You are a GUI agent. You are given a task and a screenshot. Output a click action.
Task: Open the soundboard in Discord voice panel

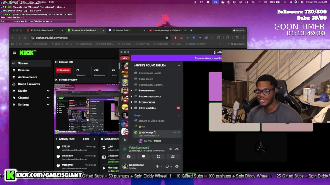pyautogui.click(x=173, y=156)
